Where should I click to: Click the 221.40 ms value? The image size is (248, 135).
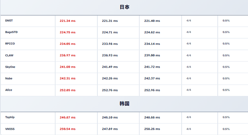[152, 21]
